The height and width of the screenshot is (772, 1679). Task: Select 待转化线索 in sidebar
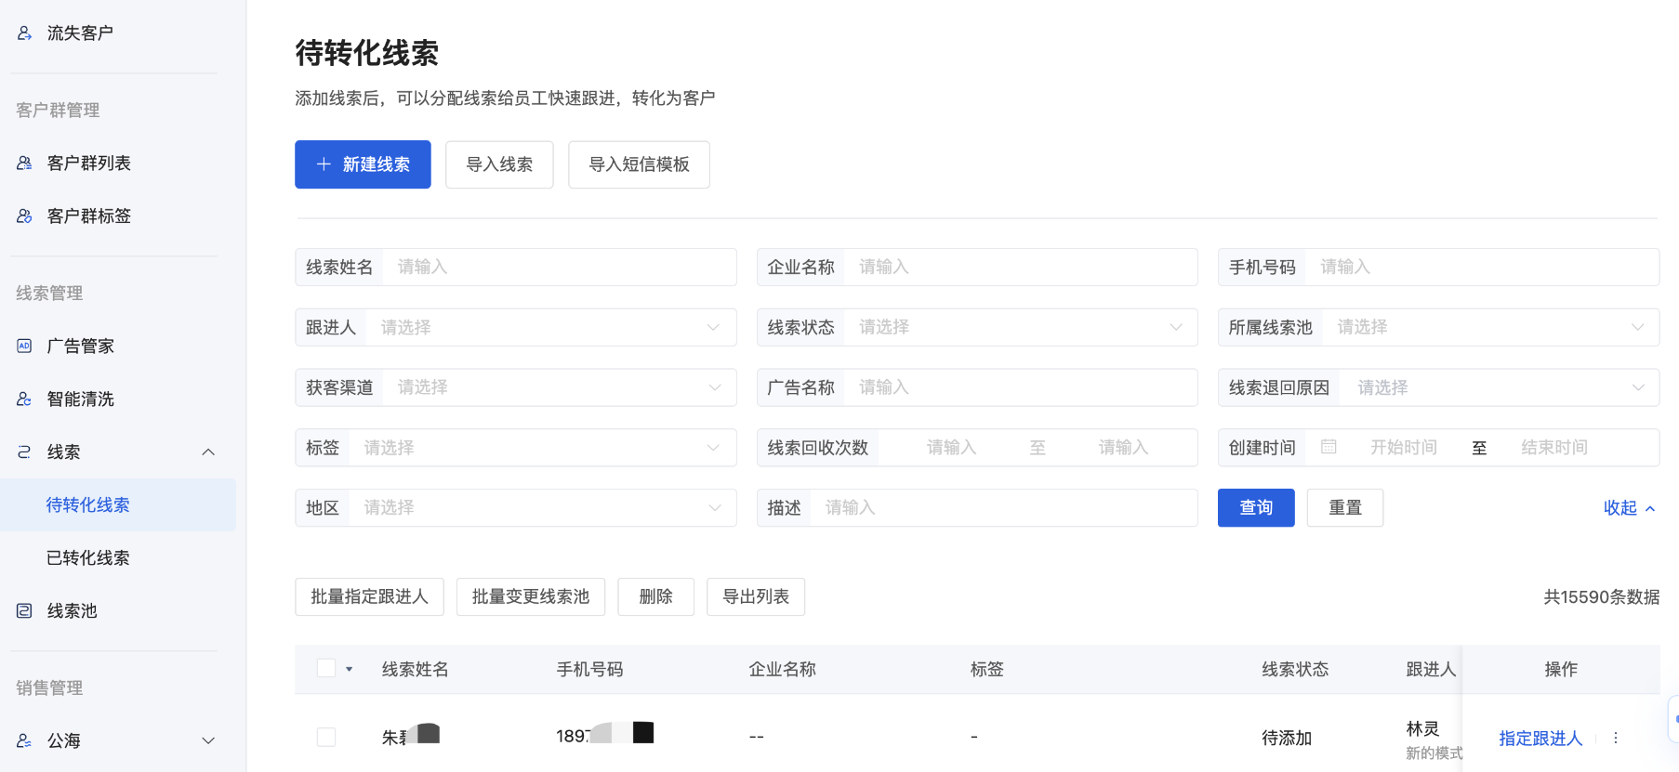pos(118,505)
